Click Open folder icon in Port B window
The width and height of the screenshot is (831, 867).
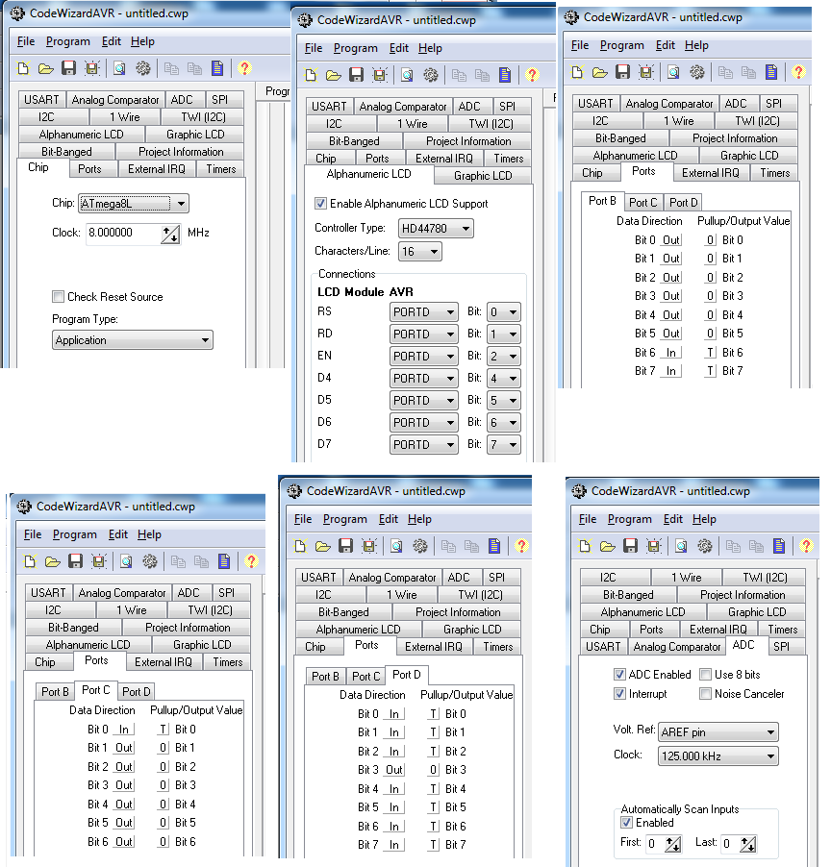(x=600, y=72)
